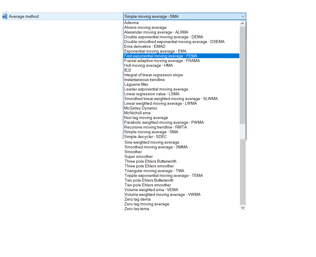316x257 pixels.
Task: Choose Integral of linear regression slope
Action: tap(154, 75)
